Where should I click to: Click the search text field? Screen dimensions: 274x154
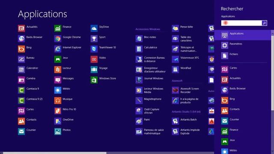[x=241, y=23]
